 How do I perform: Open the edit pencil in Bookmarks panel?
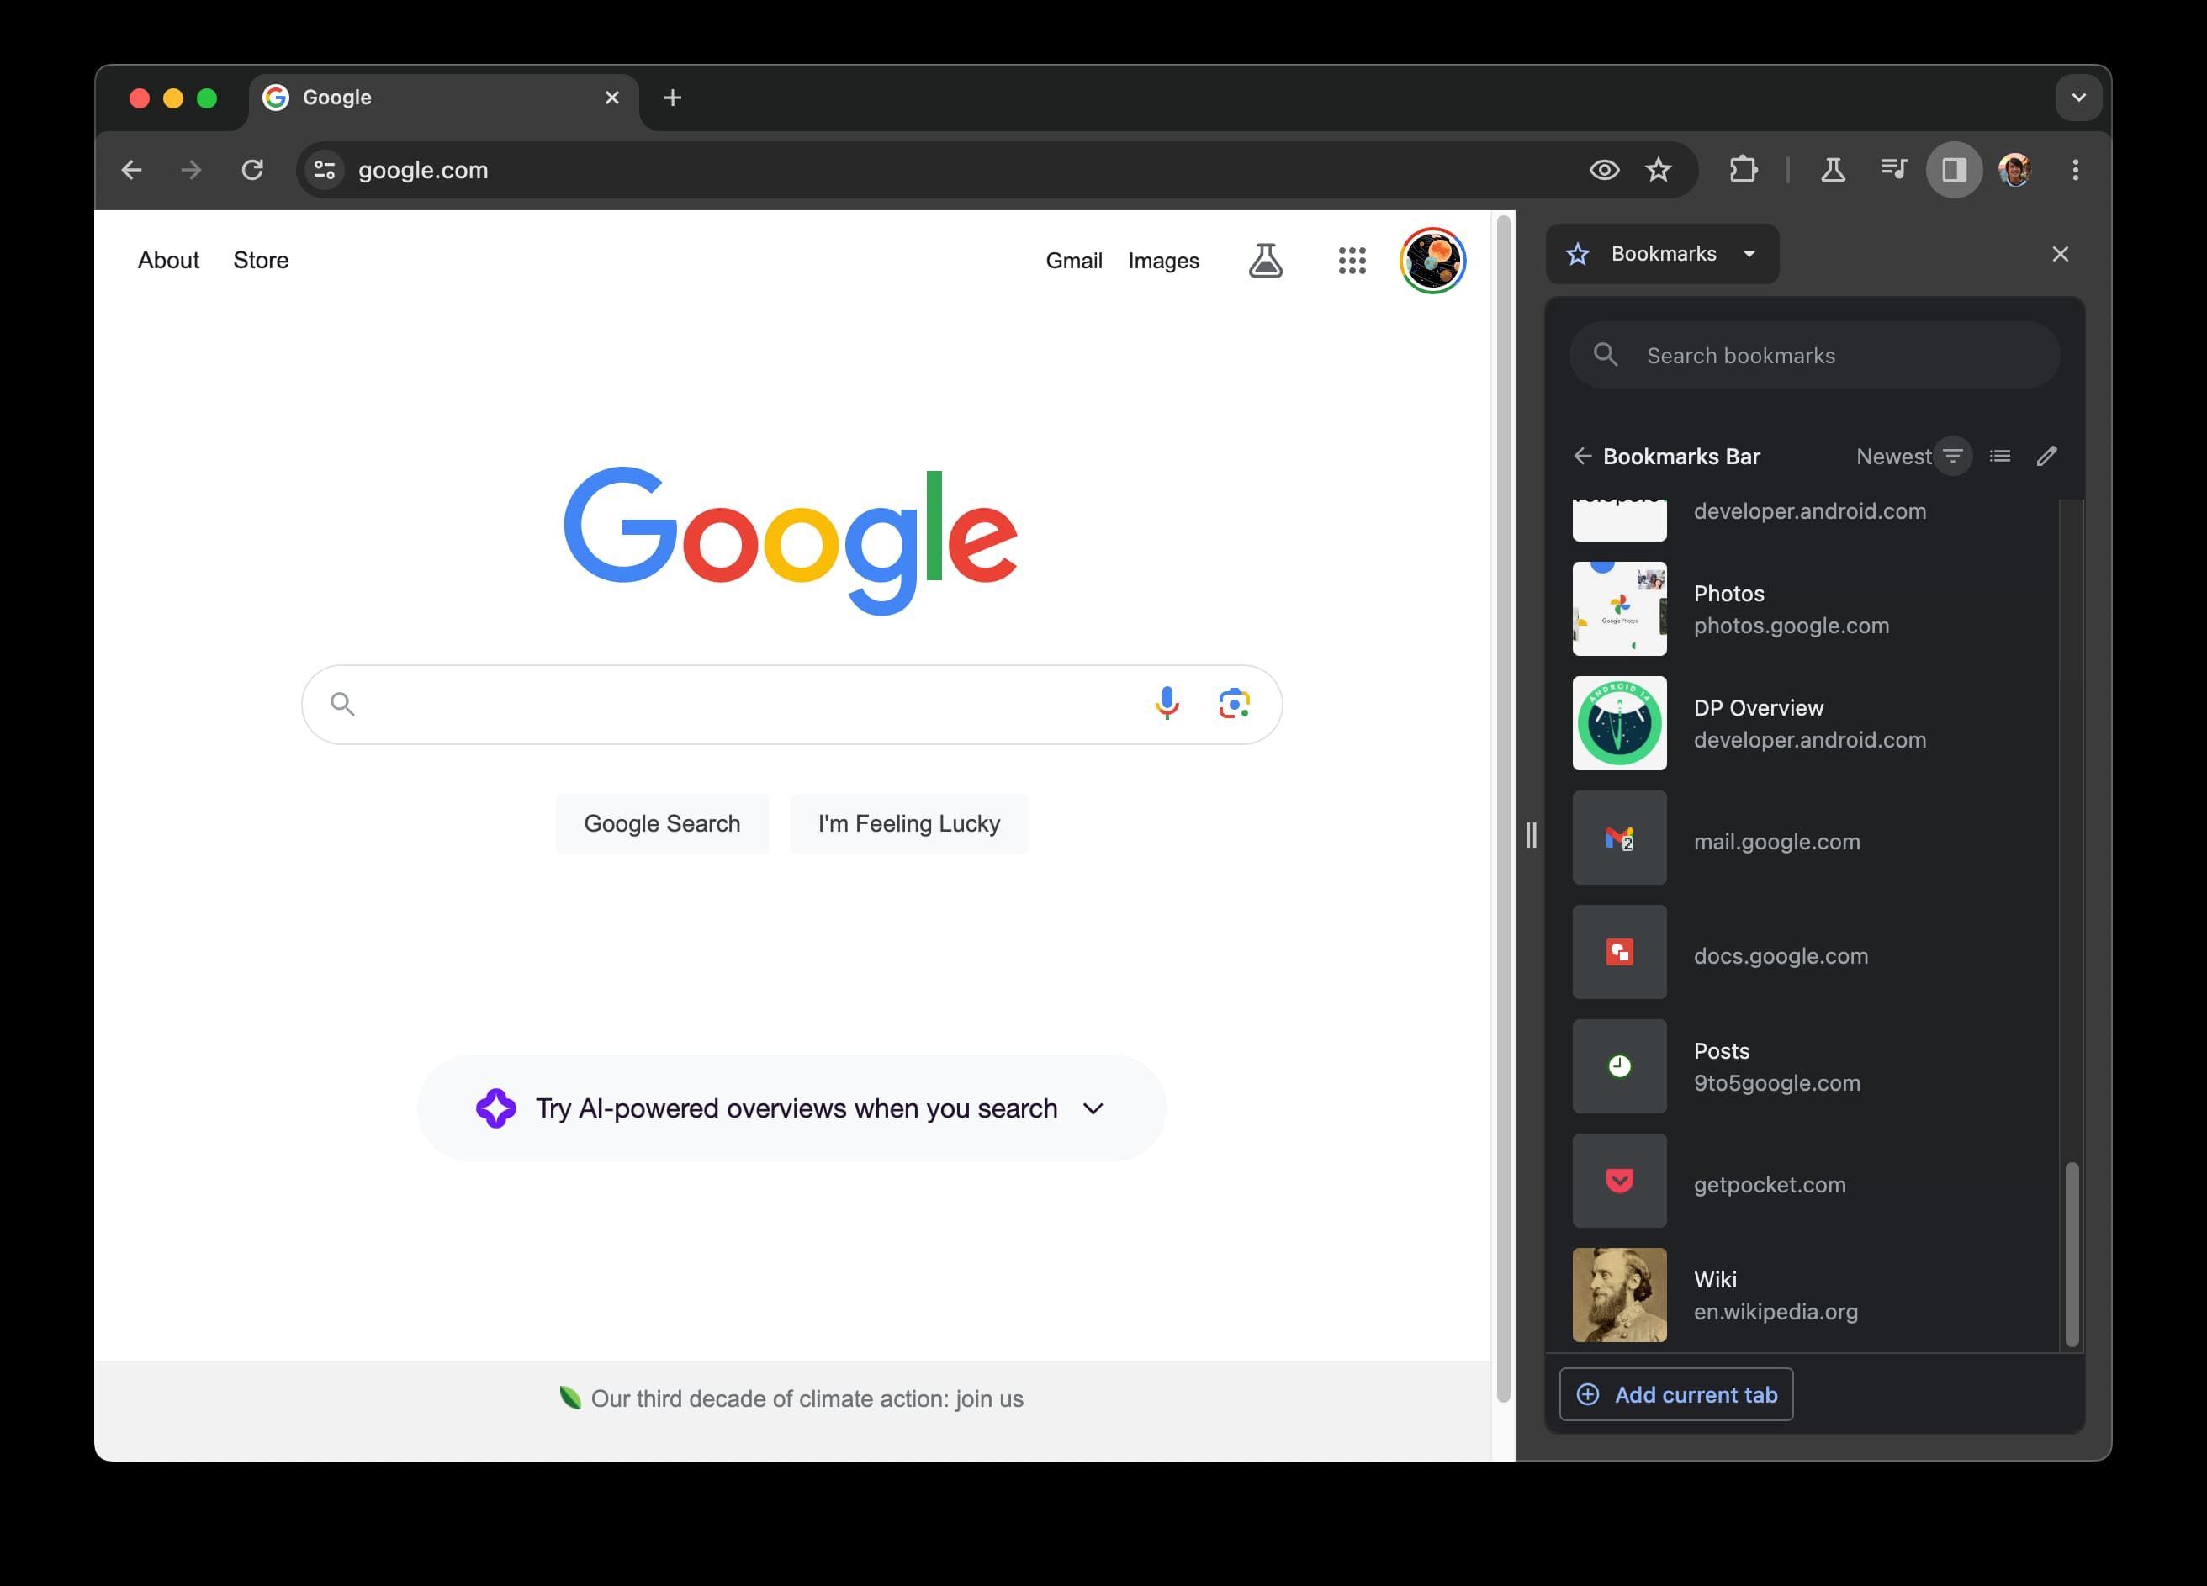(x=2047, y=456)
